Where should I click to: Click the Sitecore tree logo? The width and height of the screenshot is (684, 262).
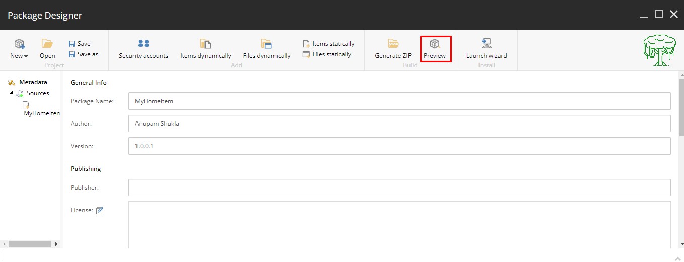click(660, 50)
